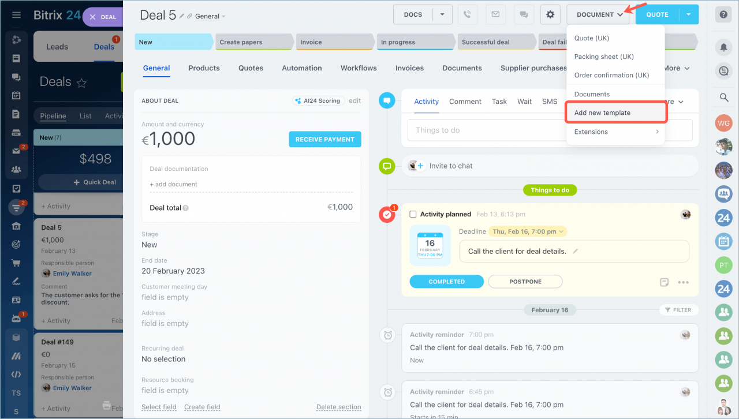This screenshot has height=419, width=739.
Task: Open the shopping cart icon in sidebar
Action: pyautogui.click(x=16, y=263)
